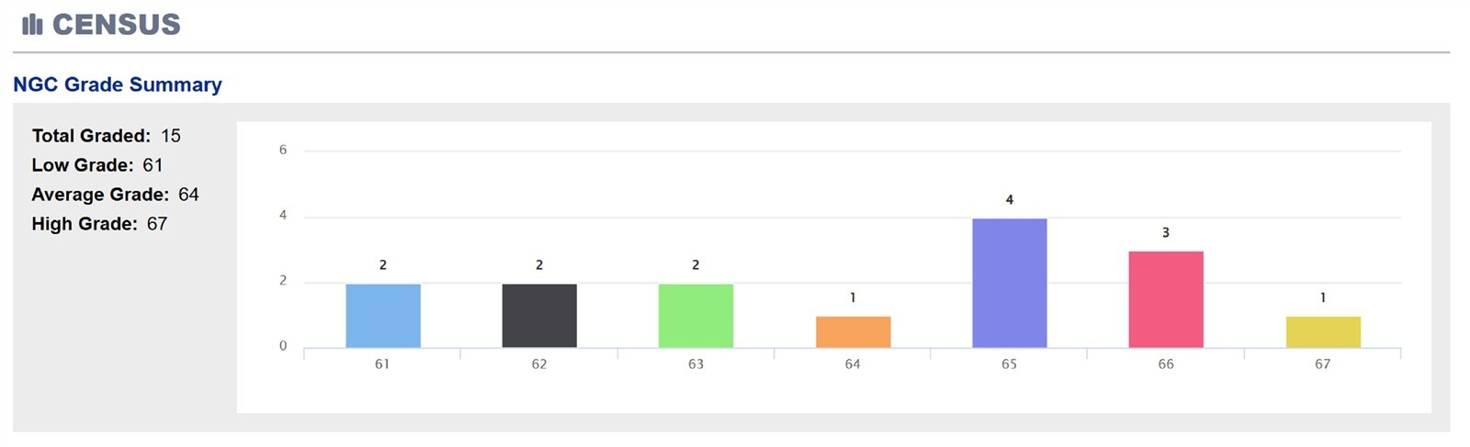Click the green bar for grade 63

(x=695, y=316)
